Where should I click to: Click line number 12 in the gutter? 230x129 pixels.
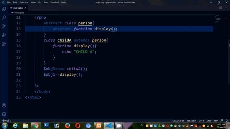tap(18, 23)
